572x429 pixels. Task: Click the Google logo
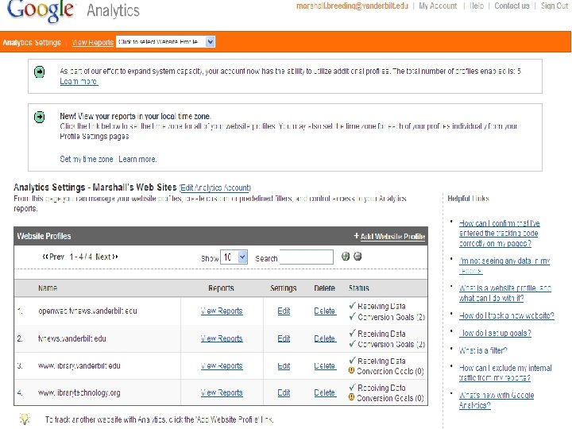40,11
